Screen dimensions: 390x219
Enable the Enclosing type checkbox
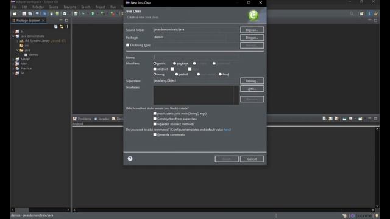pyautogui.click(x=127, y=45)
